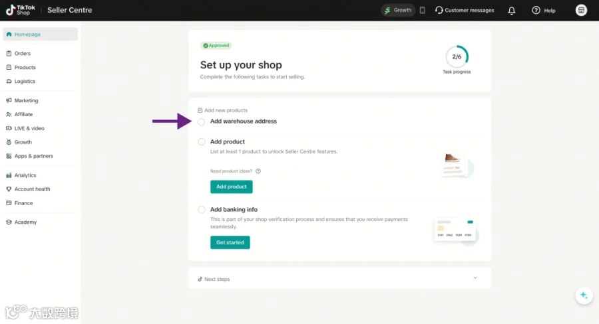Click the Add warehouse address title
Viewport: 599px width, 324px height.
(244, 121)
